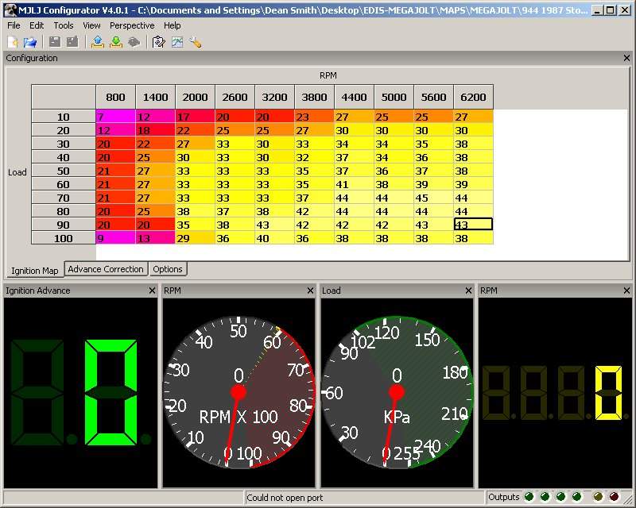Upload configuration with the blue up-arrow icon
The height and width of the screenshot is (508, 636).
coord(98,41)
